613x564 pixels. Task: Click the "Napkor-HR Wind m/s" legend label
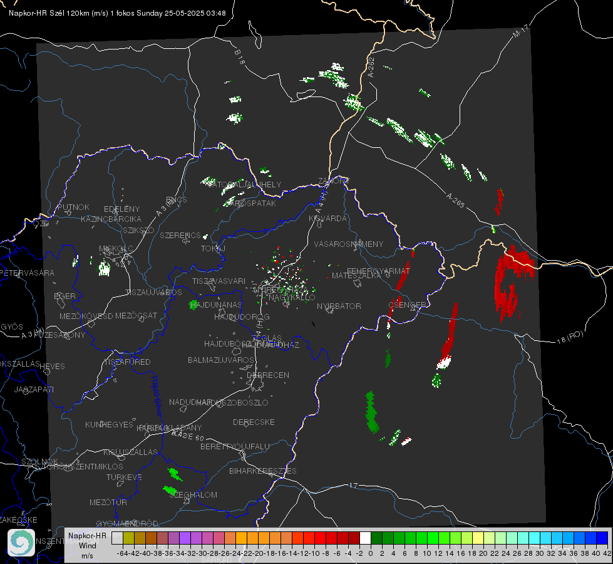[87, 545]
